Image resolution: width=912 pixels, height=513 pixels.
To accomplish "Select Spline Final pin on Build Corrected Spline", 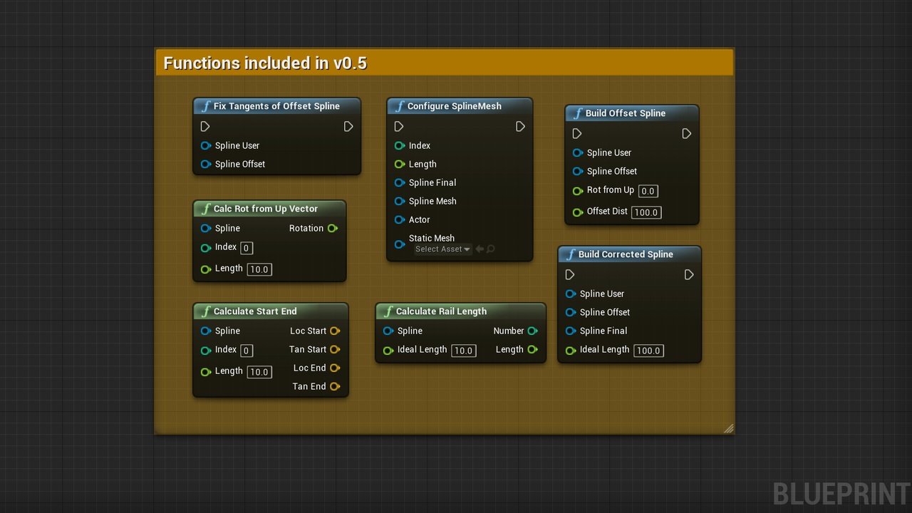I will [571, 331].
